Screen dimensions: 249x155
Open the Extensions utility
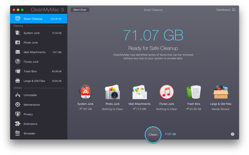coord(39,124)
